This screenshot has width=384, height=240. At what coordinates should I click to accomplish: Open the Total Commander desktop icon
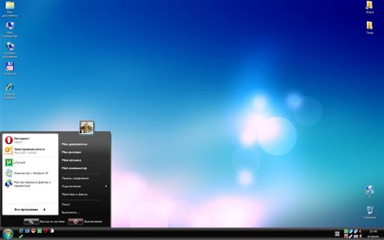[x=10, y=69]
